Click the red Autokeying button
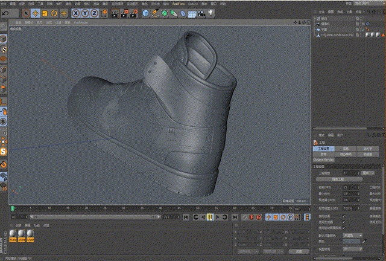 pos(252,217)
